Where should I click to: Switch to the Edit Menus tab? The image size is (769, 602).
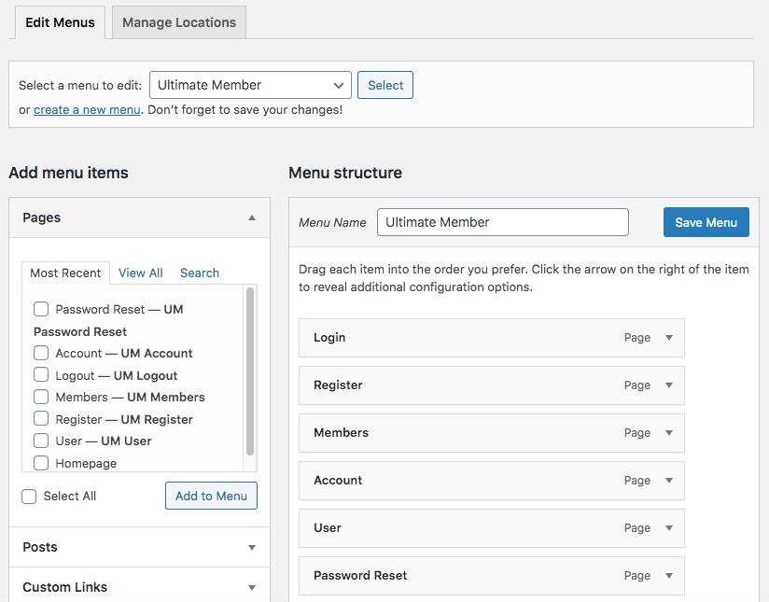click(61, 22)
